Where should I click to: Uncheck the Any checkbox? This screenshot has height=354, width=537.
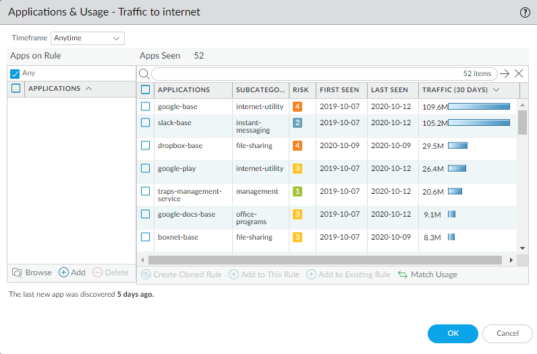(16, 73)
